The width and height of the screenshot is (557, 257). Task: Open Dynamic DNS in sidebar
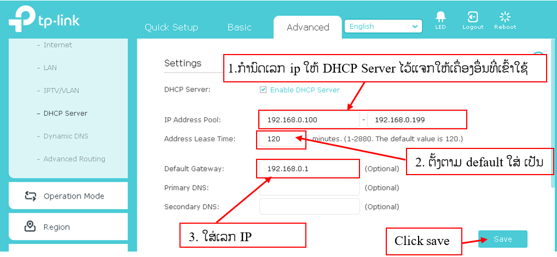coord(66,136)
